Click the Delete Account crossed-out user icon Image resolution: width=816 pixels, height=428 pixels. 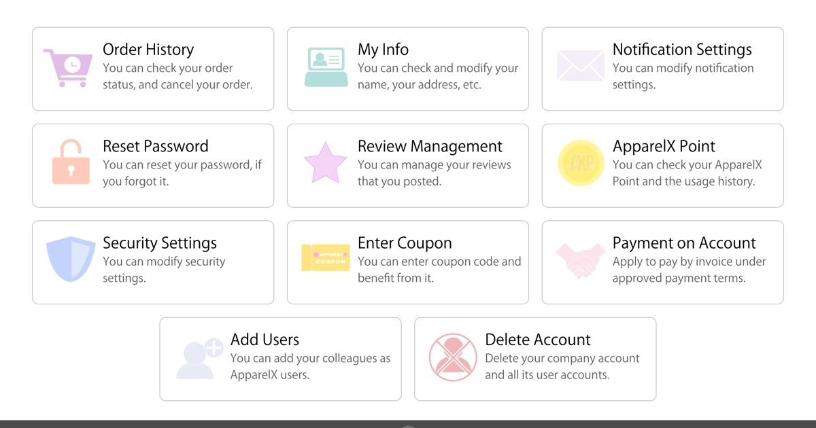pos(453,357)
